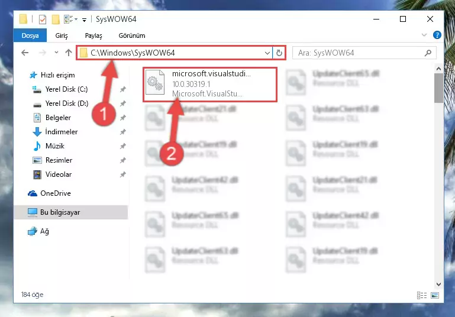Click the vertical scrollbar thumb
Image resolution: width=455 pixels, height=317 pixels.
click(438, 88)
